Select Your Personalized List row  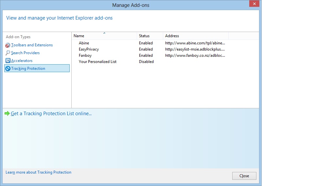point(97,62)
